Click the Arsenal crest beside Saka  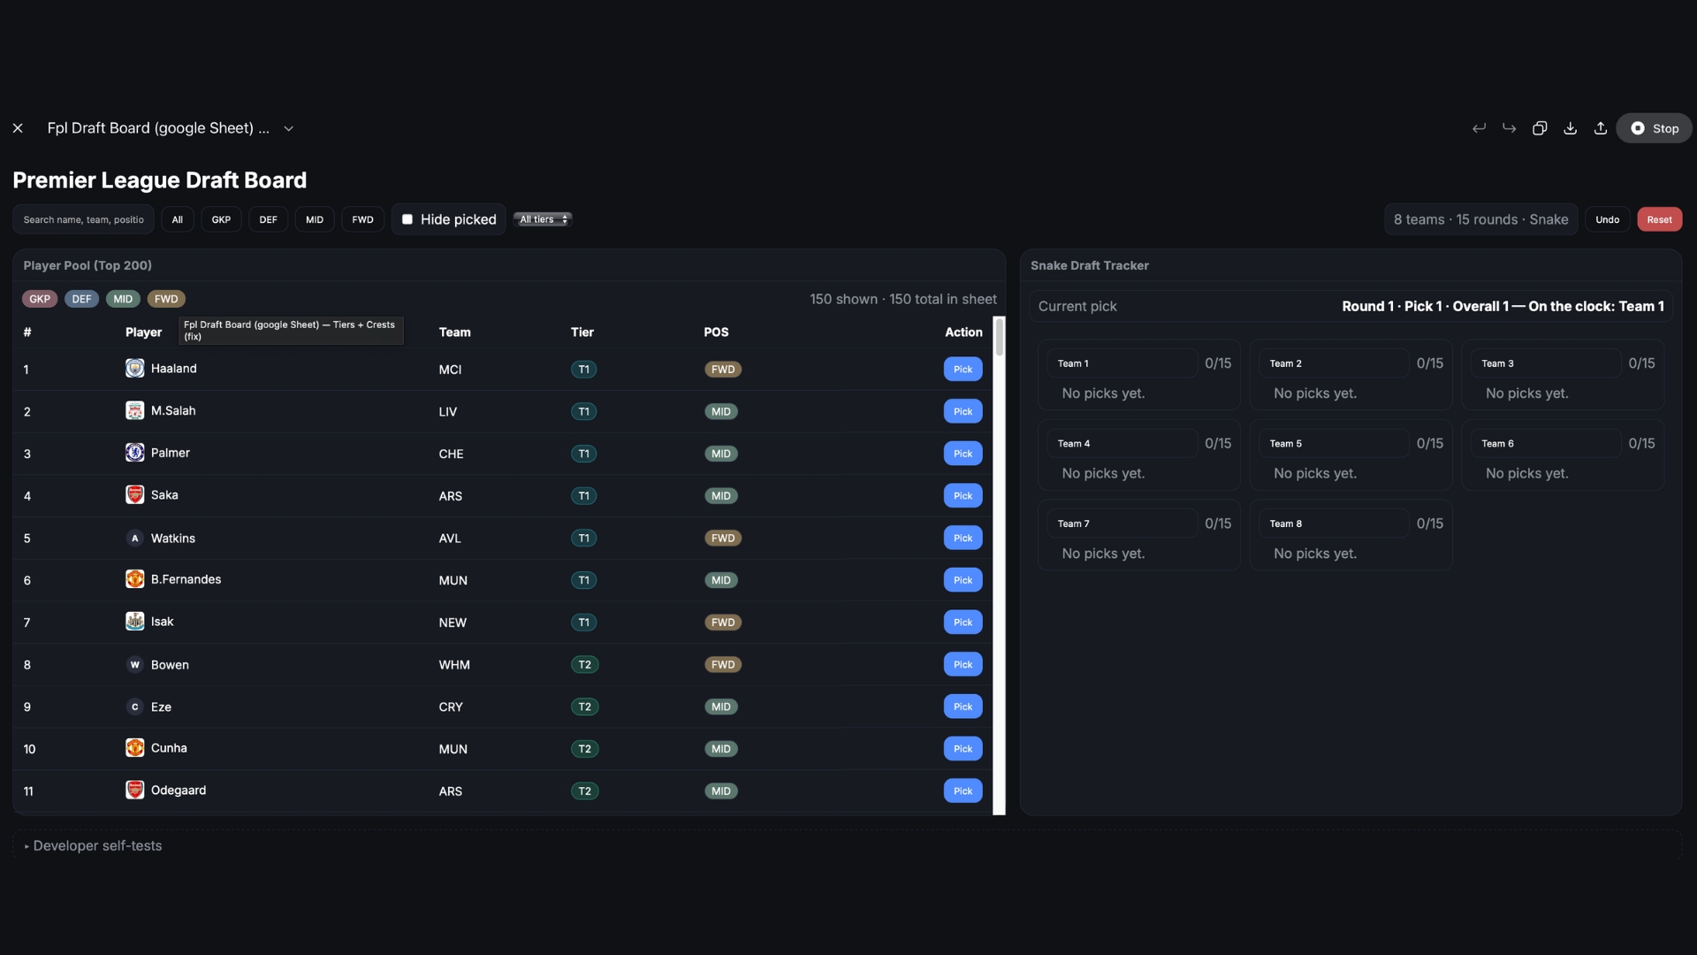click(134, 494)
